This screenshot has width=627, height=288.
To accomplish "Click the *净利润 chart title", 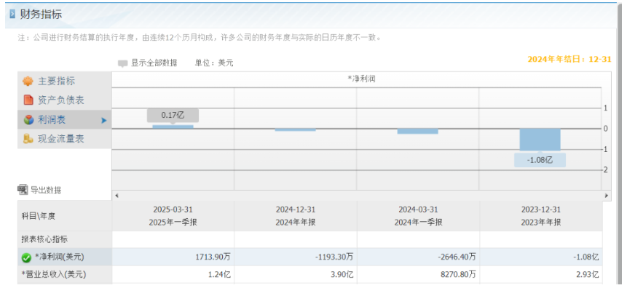I will [361, 79].
